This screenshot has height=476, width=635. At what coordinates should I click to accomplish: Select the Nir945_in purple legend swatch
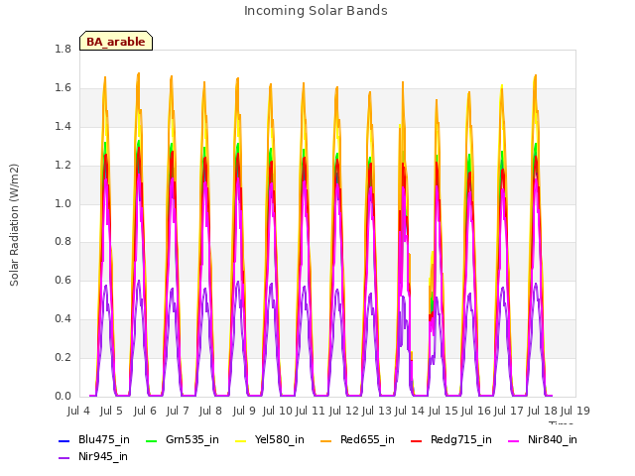pyautogui.click(x=63, y=458)
